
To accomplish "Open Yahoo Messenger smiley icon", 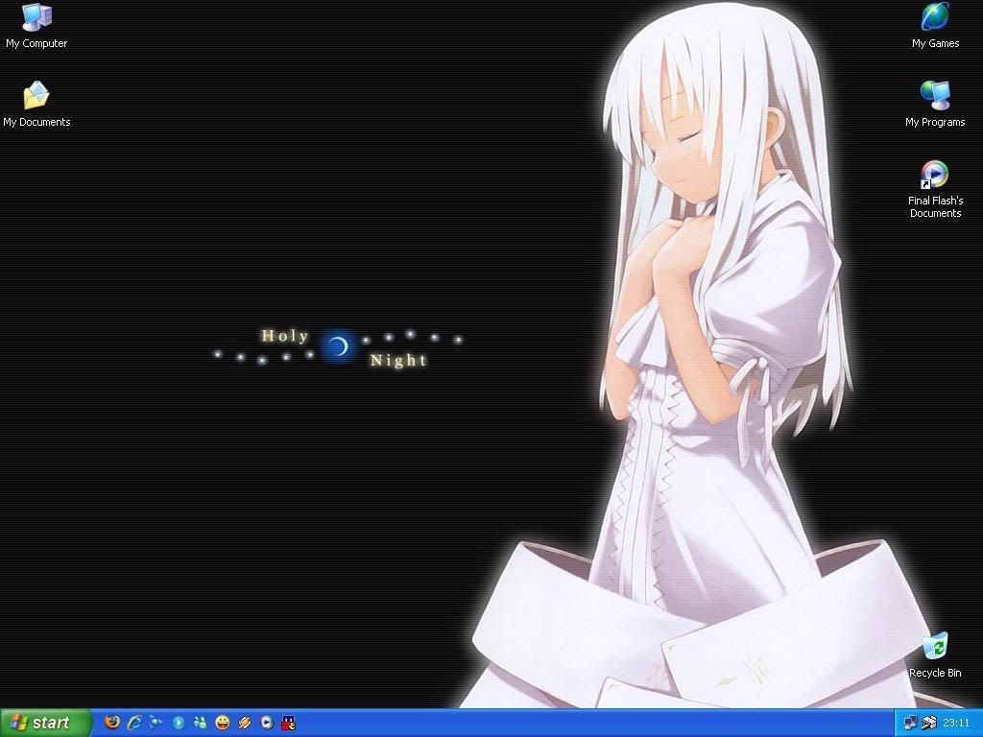I will (x=223, y=723).
